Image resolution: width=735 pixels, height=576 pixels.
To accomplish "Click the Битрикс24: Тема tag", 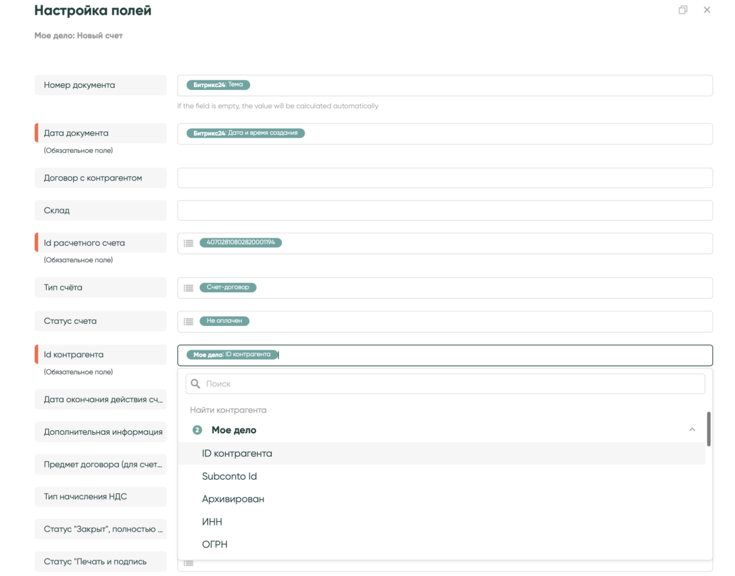I will tap(218, 85).
